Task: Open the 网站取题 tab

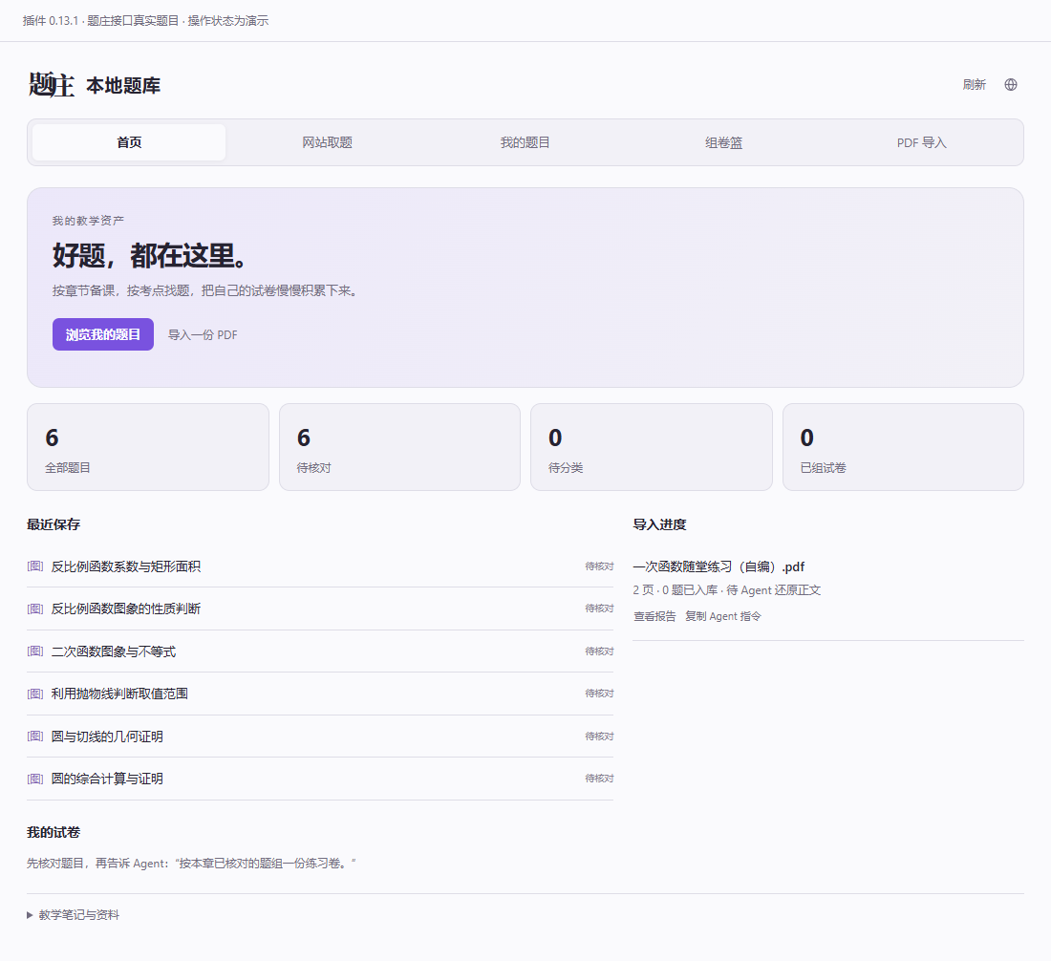Action: tap(327, 142)
